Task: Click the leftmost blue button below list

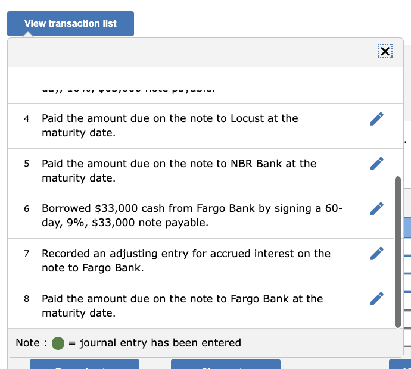Action: pos(84,364)
